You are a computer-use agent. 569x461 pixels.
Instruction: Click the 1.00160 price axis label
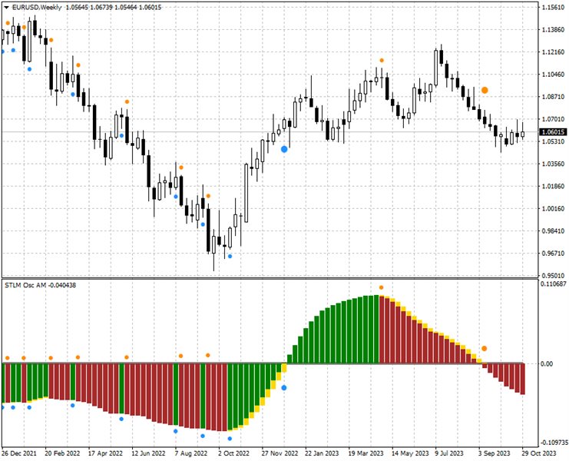pos(553,208)
